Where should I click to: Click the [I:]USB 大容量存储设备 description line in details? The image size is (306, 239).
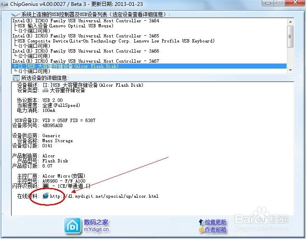pyautogui.click(x=93, y=85)
